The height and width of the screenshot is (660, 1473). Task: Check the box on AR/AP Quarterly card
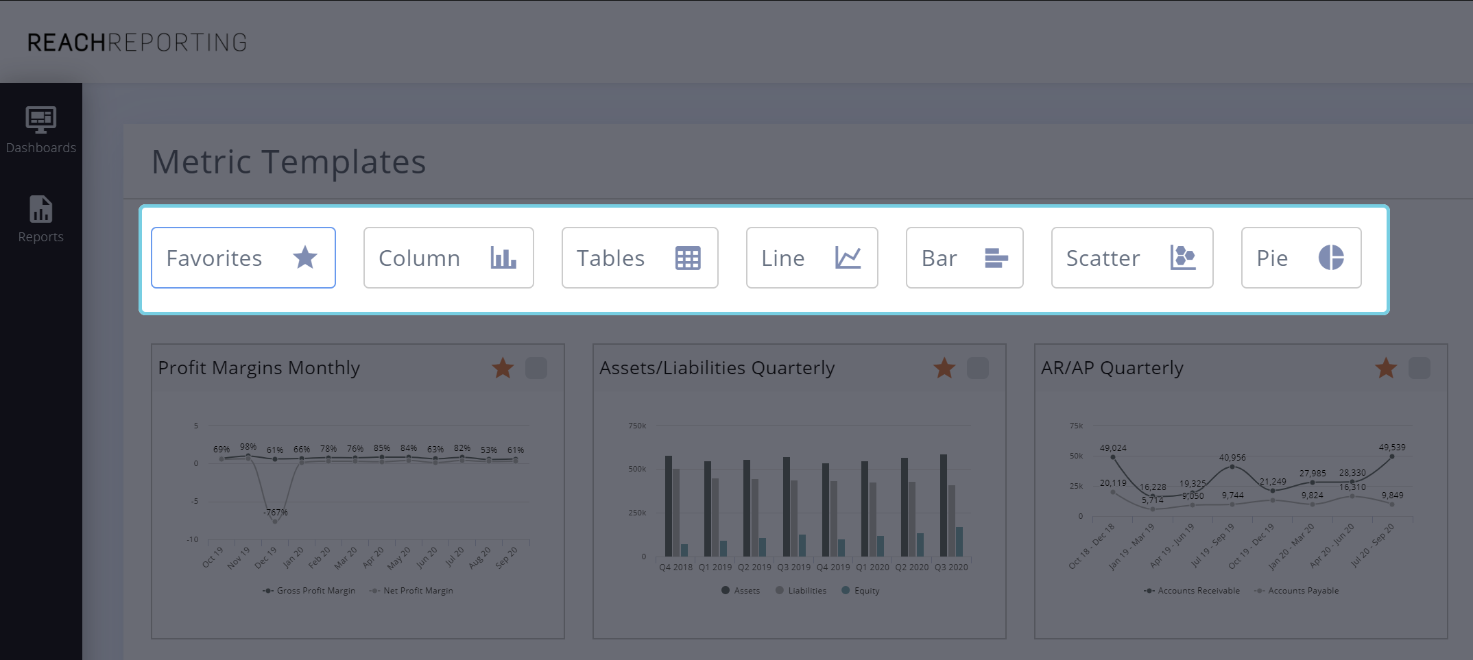click(1420, 368)
